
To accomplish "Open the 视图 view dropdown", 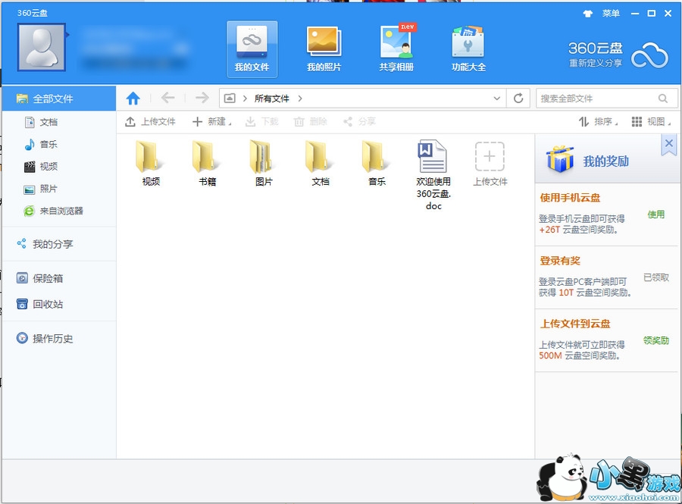I will coord(651,122).
